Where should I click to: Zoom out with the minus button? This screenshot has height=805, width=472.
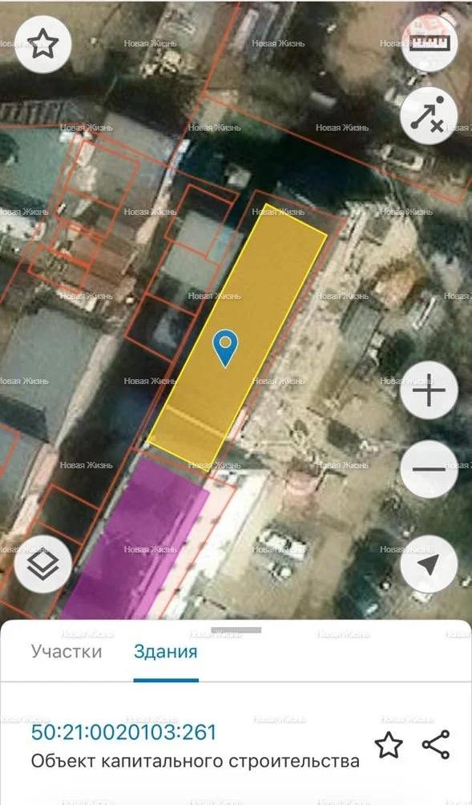coord(429,469)
